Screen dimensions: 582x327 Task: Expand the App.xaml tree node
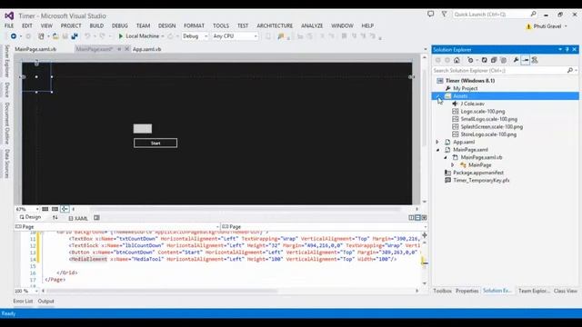437,142
